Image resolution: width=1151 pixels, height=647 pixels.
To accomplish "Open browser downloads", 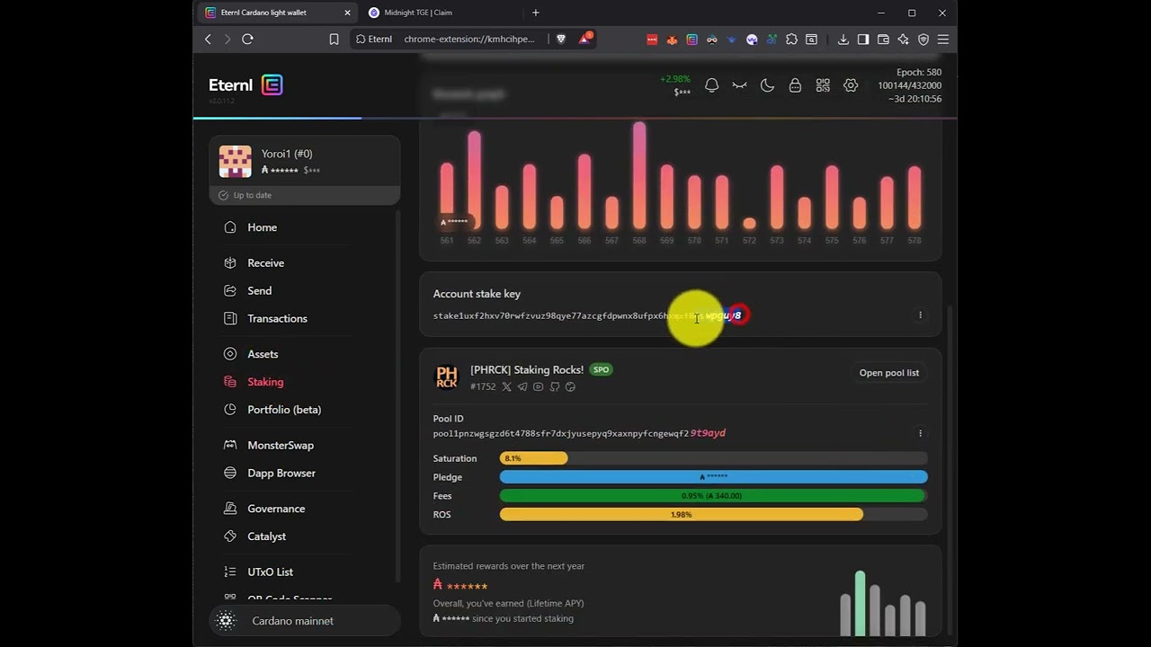I will point(843,40).
